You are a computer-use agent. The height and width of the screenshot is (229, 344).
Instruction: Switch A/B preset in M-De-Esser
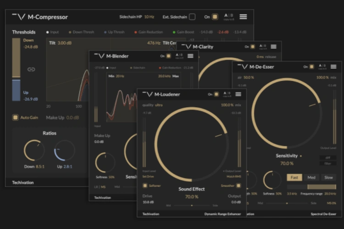(322, 66)
